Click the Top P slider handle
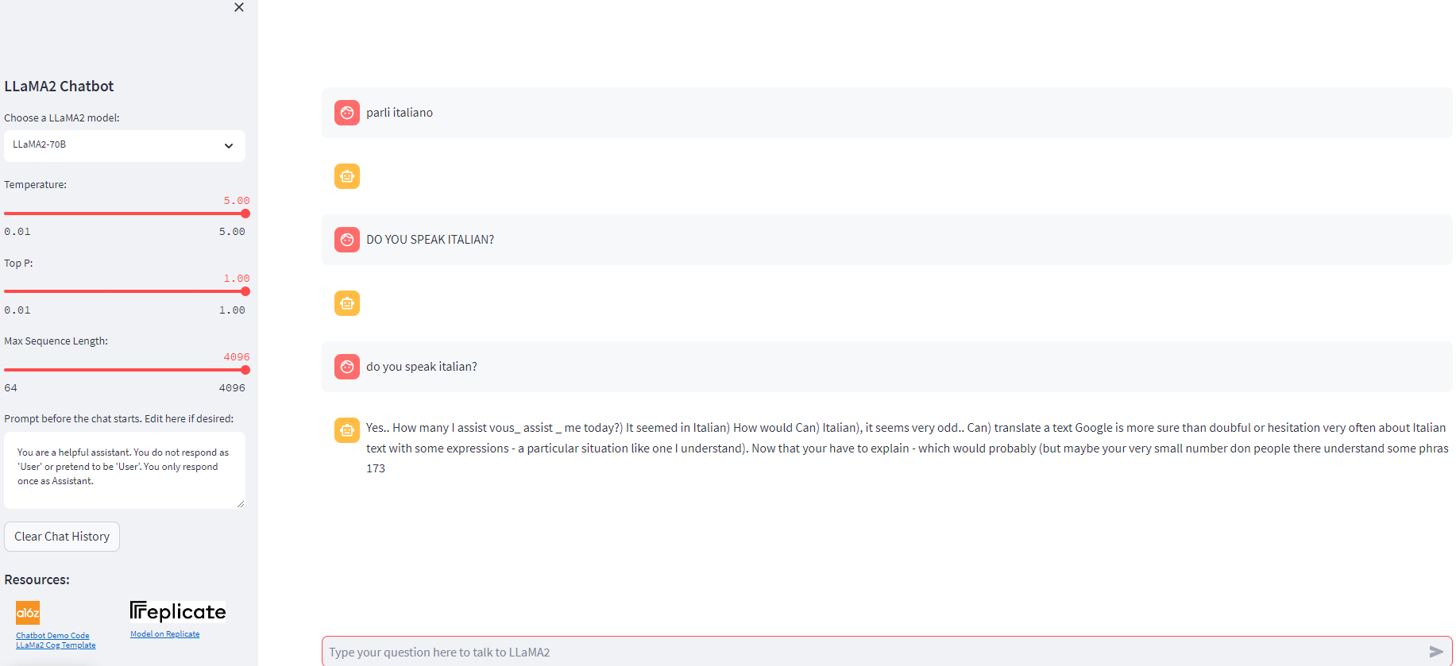Image resolution: width=1456 pixels, height=666 pixels. click(245, 291)
